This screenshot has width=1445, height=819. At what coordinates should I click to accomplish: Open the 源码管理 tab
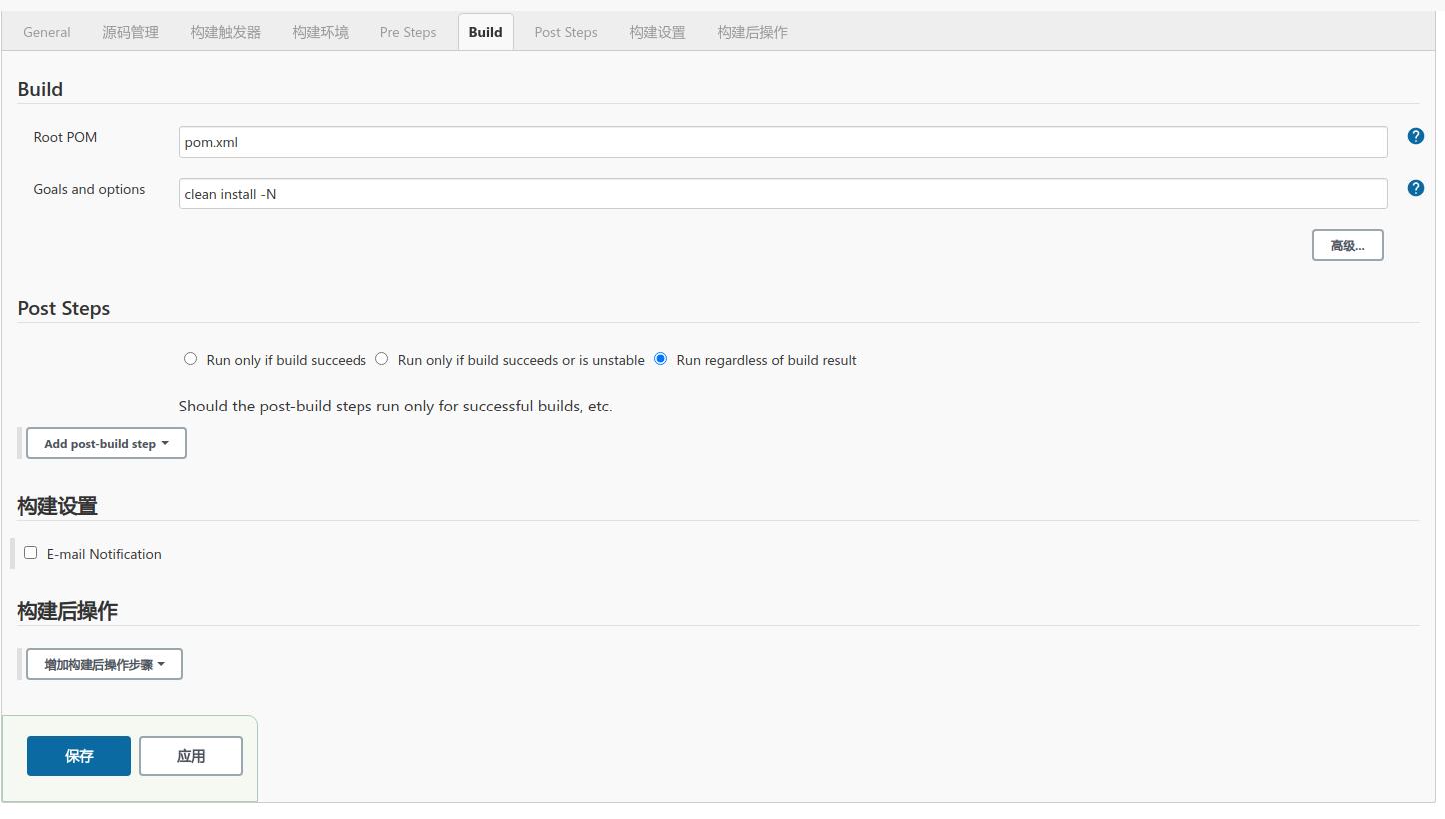click(x=130, y=32)
